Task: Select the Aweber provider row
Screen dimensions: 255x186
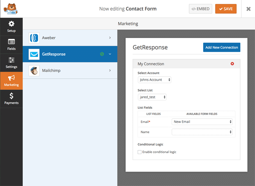Action: (x=70, y=38)
